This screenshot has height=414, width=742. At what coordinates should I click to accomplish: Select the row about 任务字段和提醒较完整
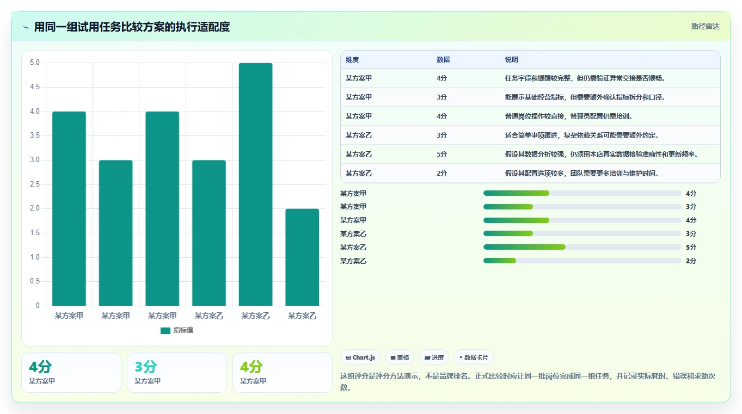click(530, 78)
